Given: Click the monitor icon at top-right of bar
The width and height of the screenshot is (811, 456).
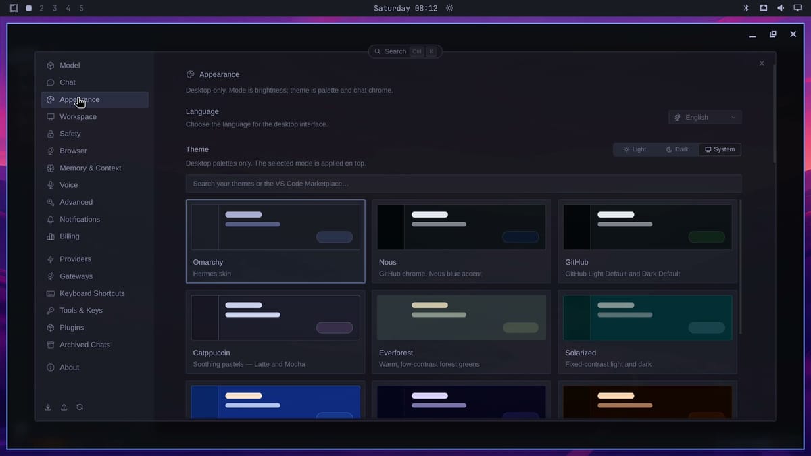Looking at the screenshot, I should pyautogui.click(x=797, y=8).
